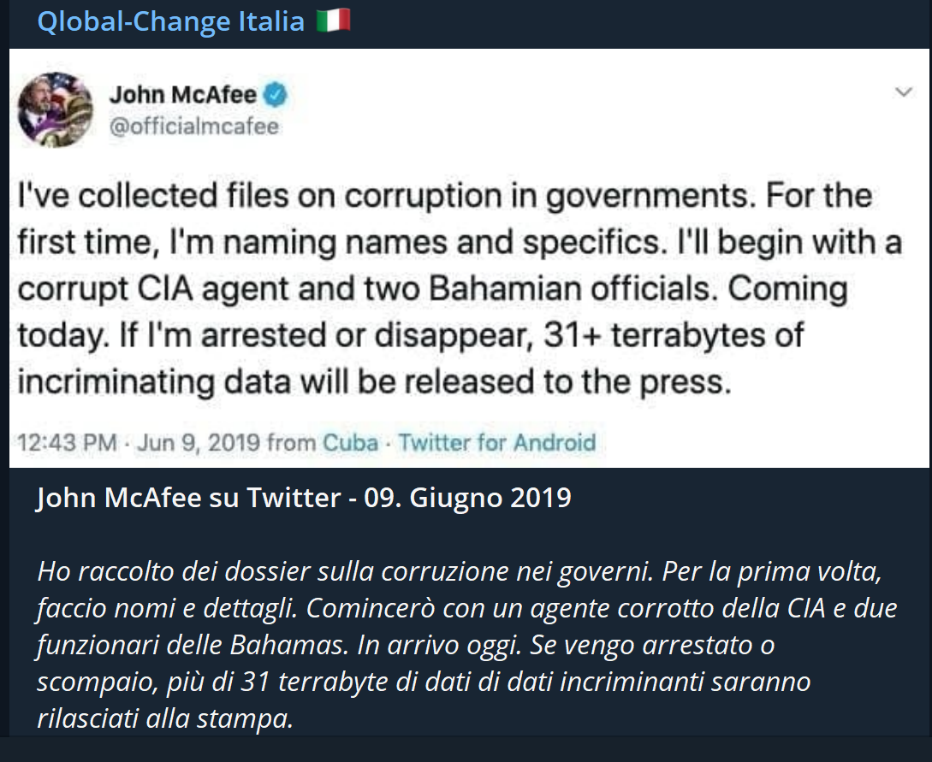The image size is (932, 762).
Task: Click the Italian flag emoji
Action: (333, 21)
